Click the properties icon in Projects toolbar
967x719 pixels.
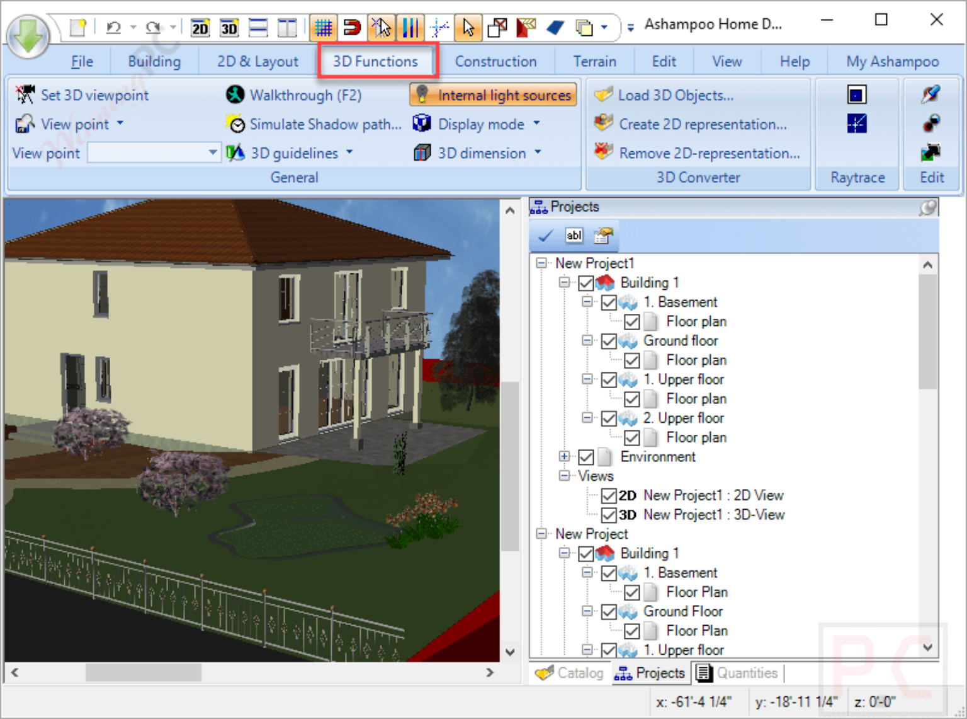[x=603, y=236]
